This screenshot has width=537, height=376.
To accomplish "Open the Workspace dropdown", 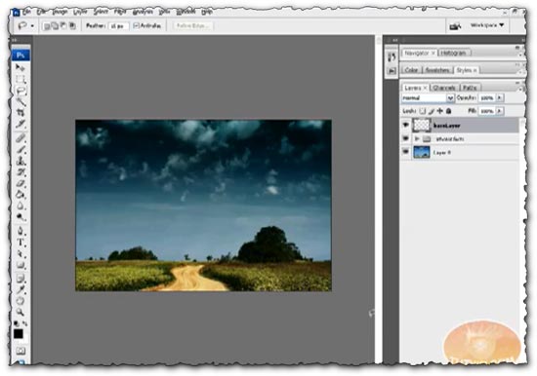I will [487, 25].
